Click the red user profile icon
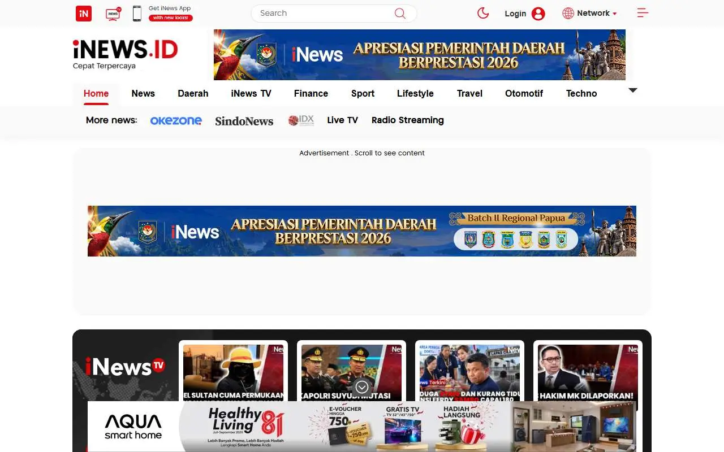The height and width of the screenshot is (452, 724). 538,14
